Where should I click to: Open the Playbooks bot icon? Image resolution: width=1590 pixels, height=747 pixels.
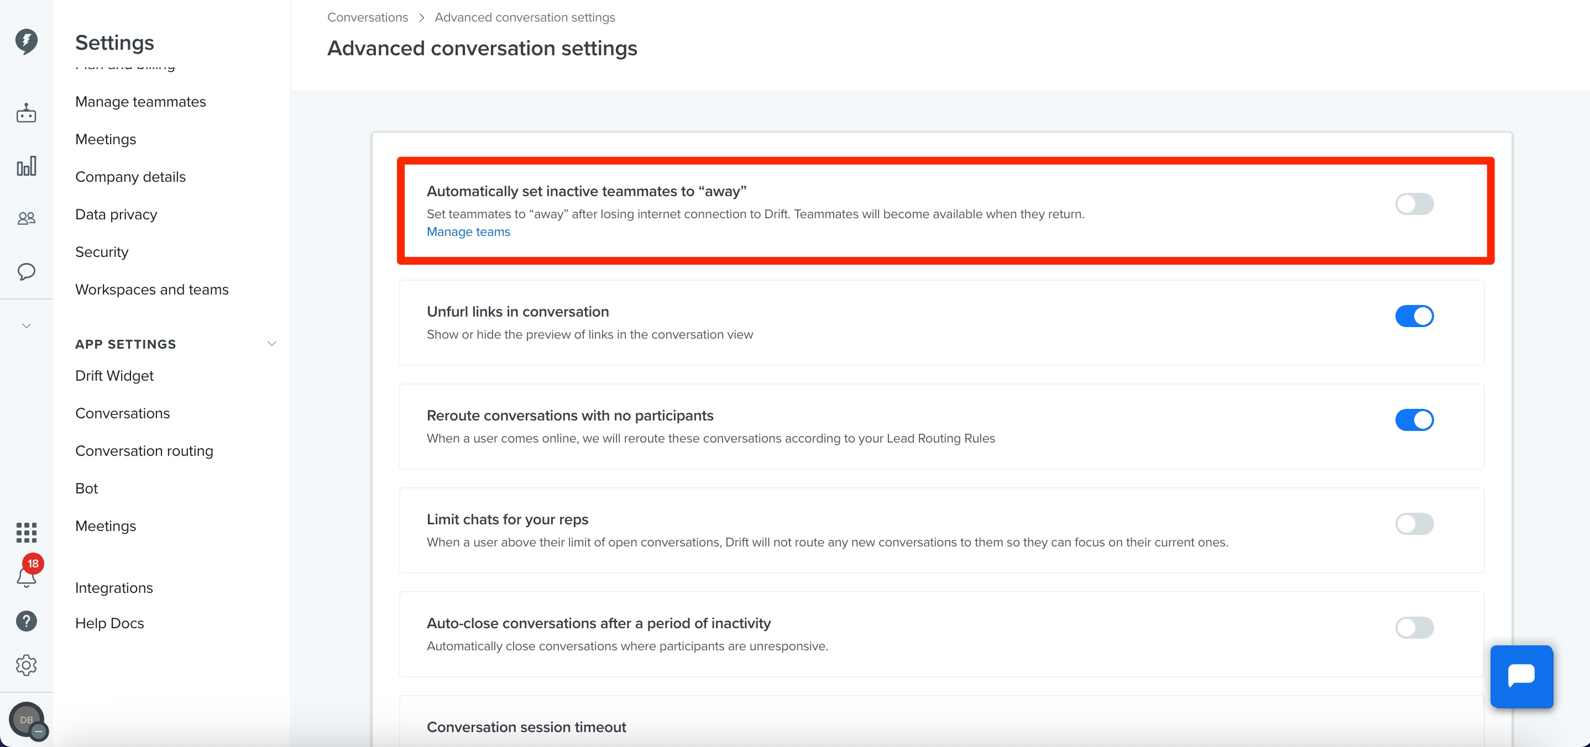point(26,113)
